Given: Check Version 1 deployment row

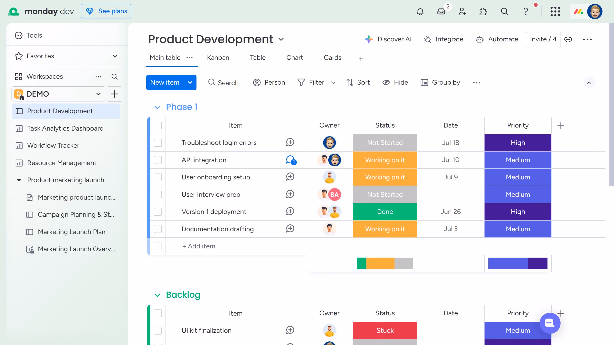Looking at the screenshot, I should coord(158,212).
